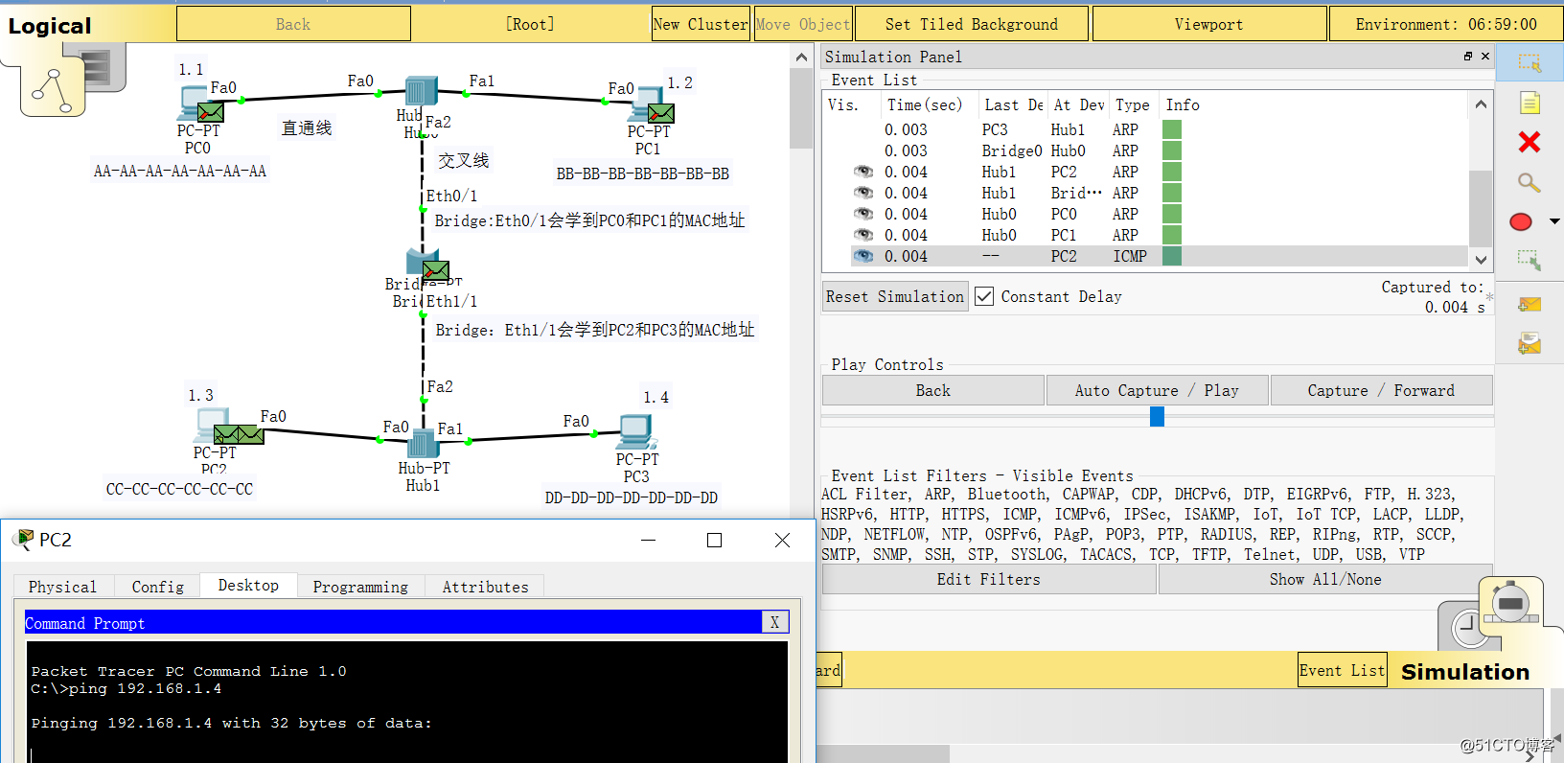
Task: Select Bridge0 to Hub0 ARP event row
Action: (1145, 150)
